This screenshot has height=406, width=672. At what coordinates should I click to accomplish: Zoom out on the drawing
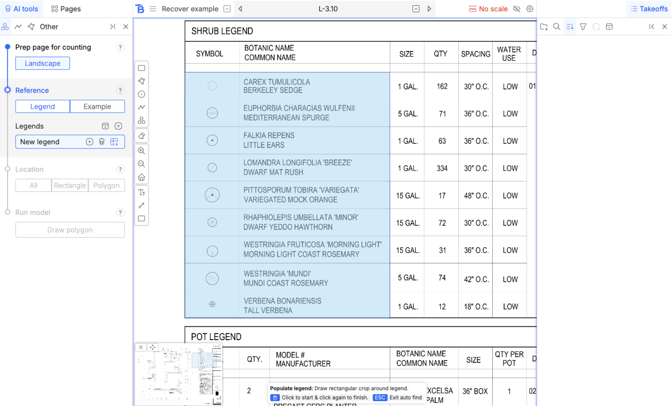[141, 164]
